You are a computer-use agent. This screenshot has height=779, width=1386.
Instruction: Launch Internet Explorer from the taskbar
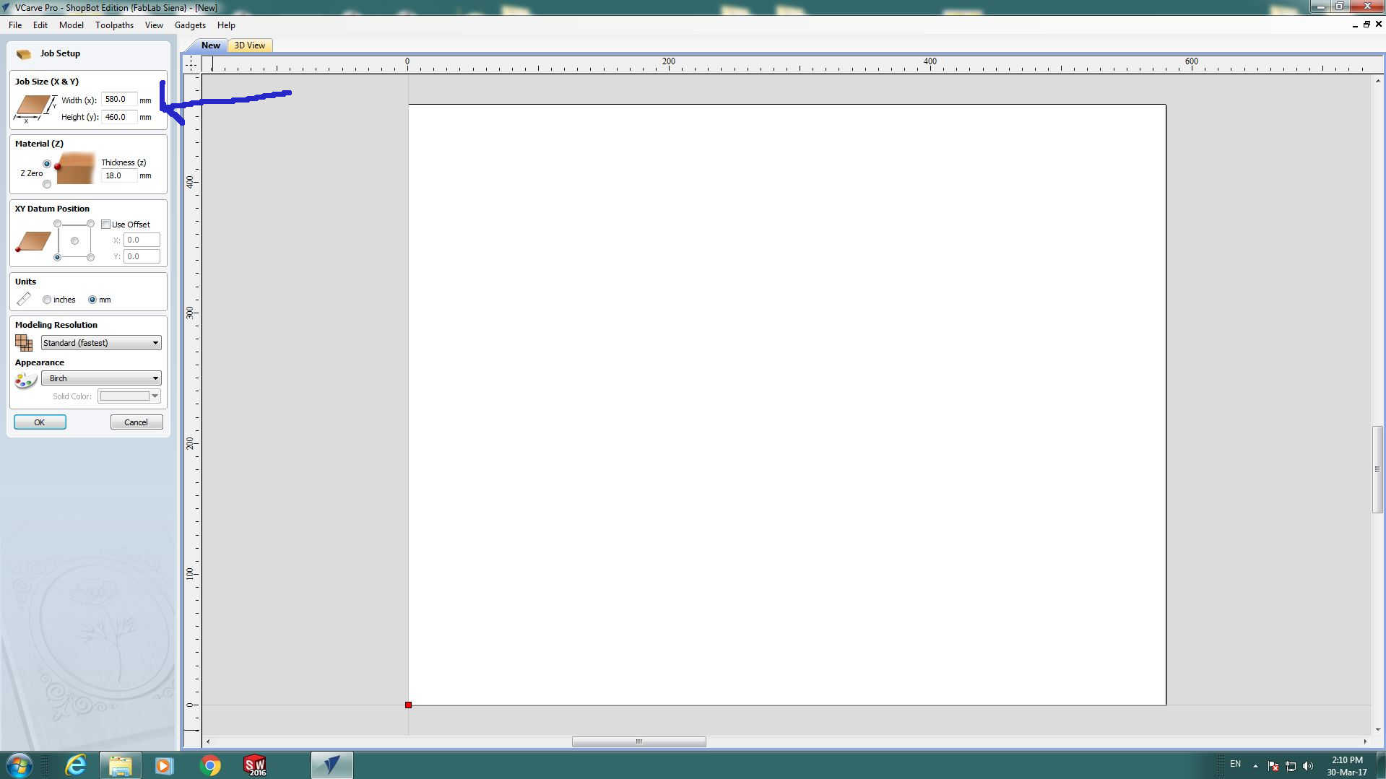(75, 765)
